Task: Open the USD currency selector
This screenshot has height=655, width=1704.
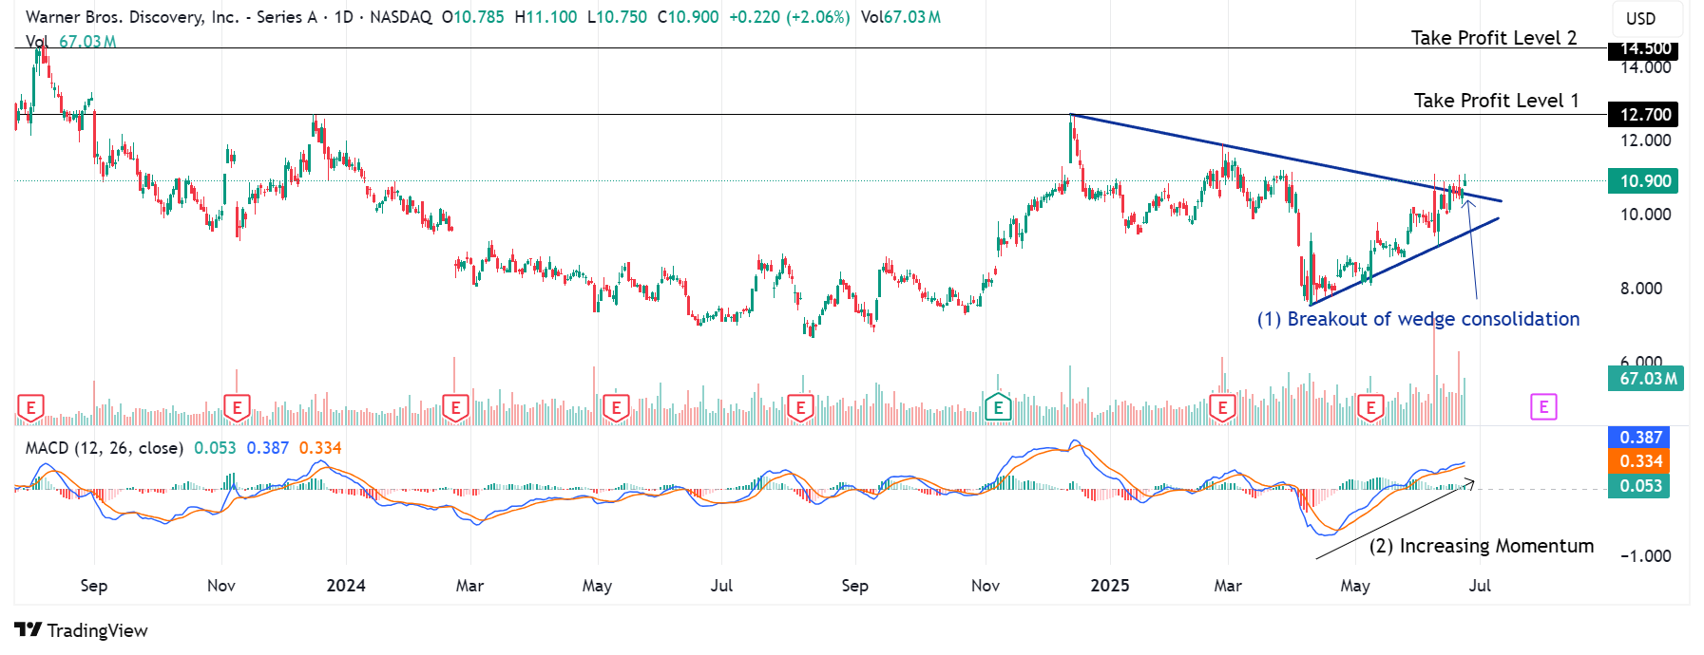Action: pos(1648,18)
